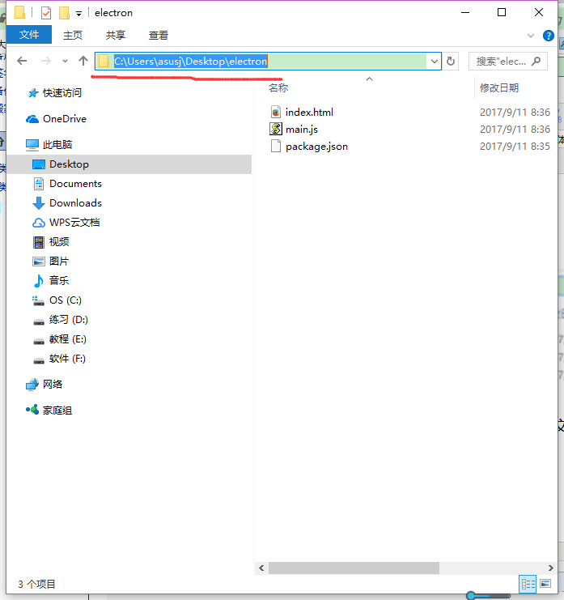This screenshot has width=564, height=600.
Task: Select the package.json file
Action: 316,147
